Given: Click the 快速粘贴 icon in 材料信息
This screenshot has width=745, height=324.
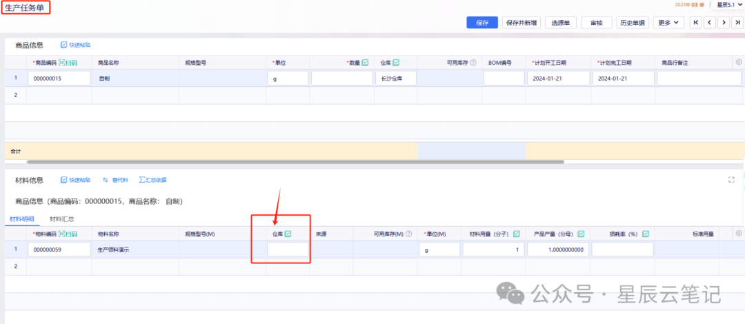Looking at the screenshot, I should tap(64, 180).
